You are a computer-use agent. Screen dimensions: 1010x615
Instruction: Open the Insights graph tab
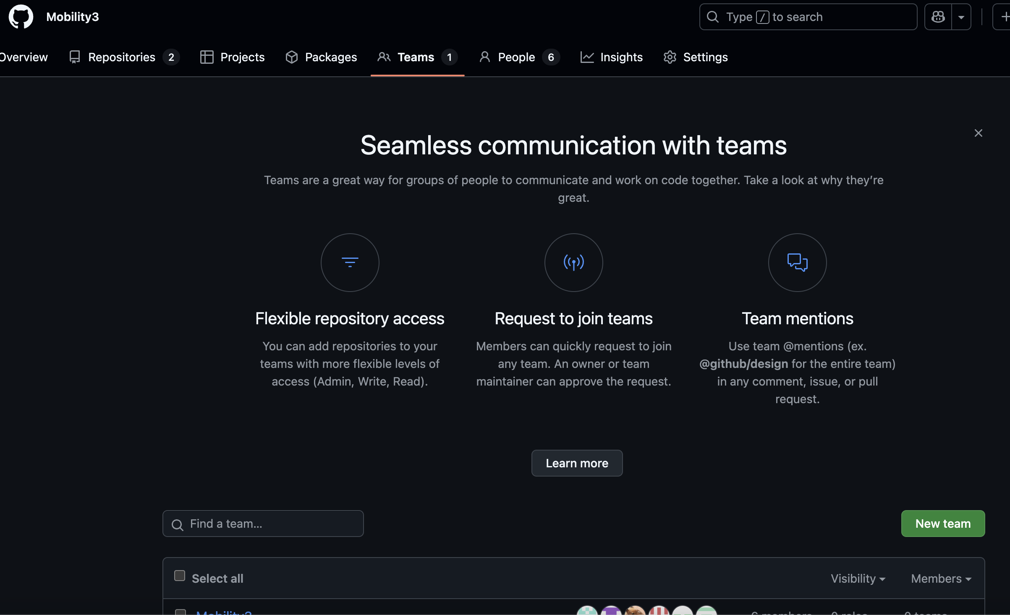[x=612, y=57]
